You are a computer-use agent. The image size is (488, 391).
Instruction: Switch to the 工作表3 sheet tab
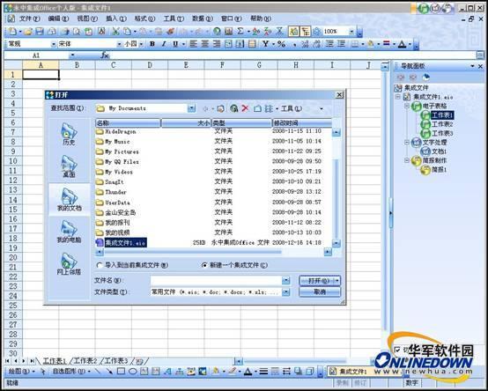click(x=115, y=361)
